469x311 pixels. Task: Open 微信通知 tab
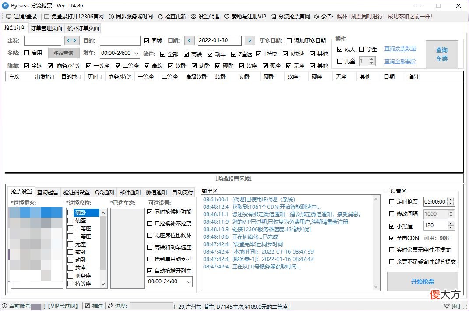pos(156,193)
